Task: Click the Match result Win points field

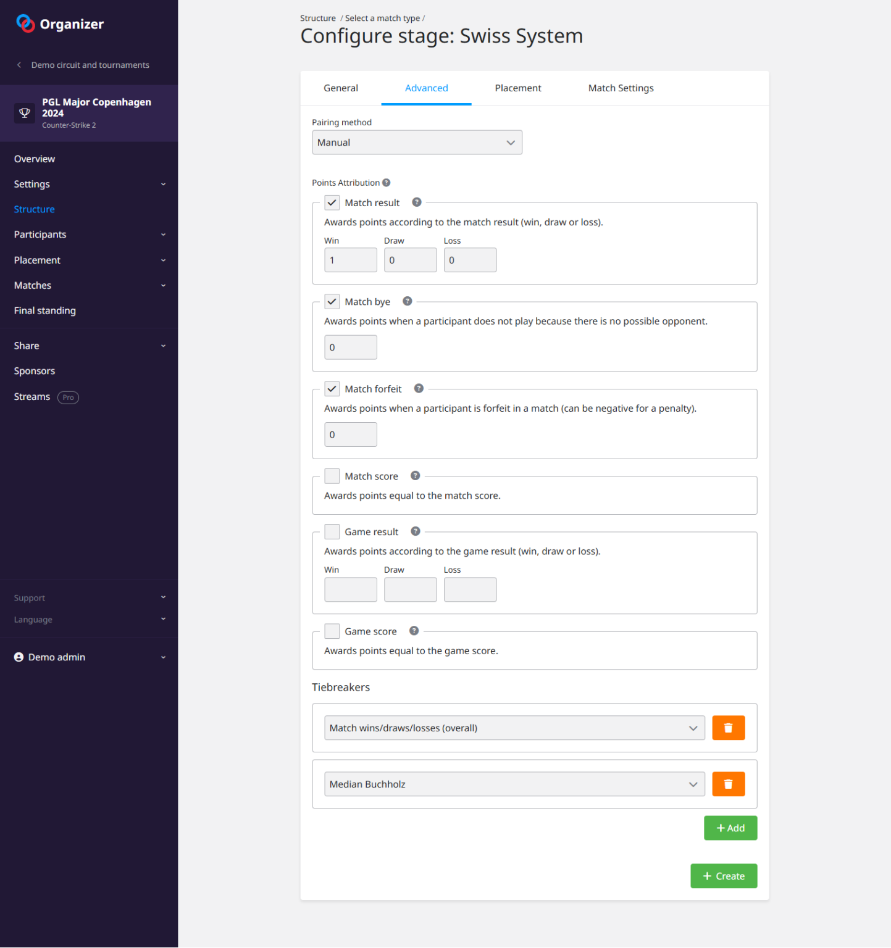Action: [350, 260]
